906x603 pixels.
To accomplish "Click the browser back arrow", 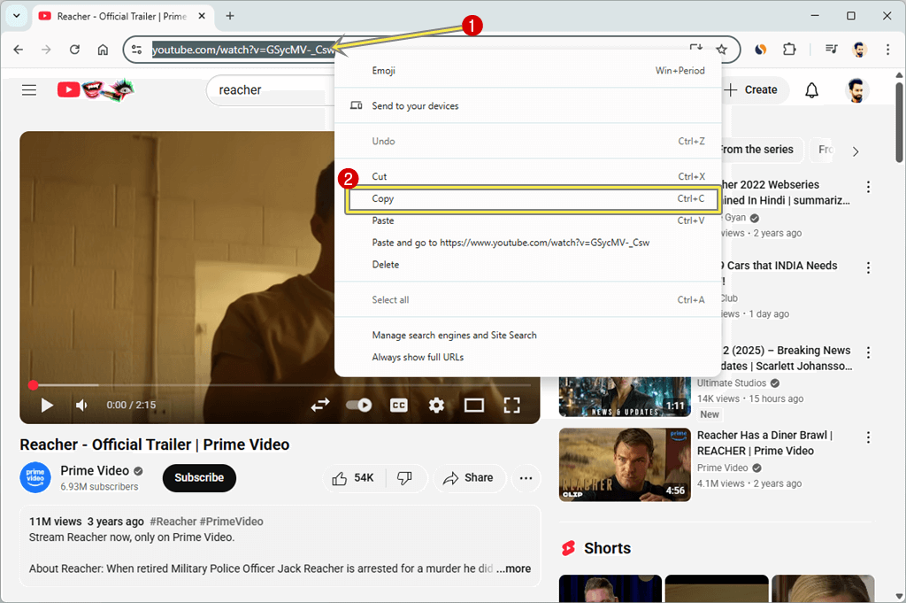I will coord(19,50).
